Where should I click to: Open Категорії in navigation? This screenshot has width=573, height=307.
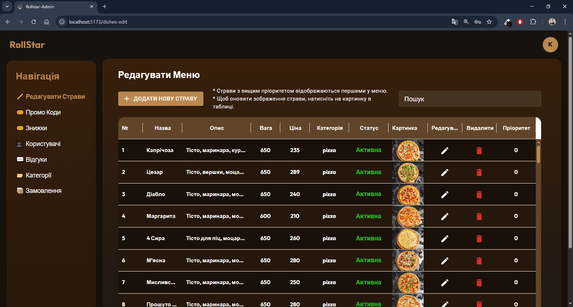click(x=34, y=175)
